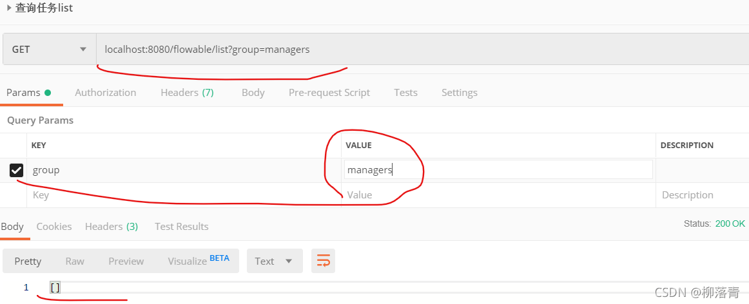Toggle the wrap lines icon
This screenshot has height=304, width=749.
click(x=324, y=261)
